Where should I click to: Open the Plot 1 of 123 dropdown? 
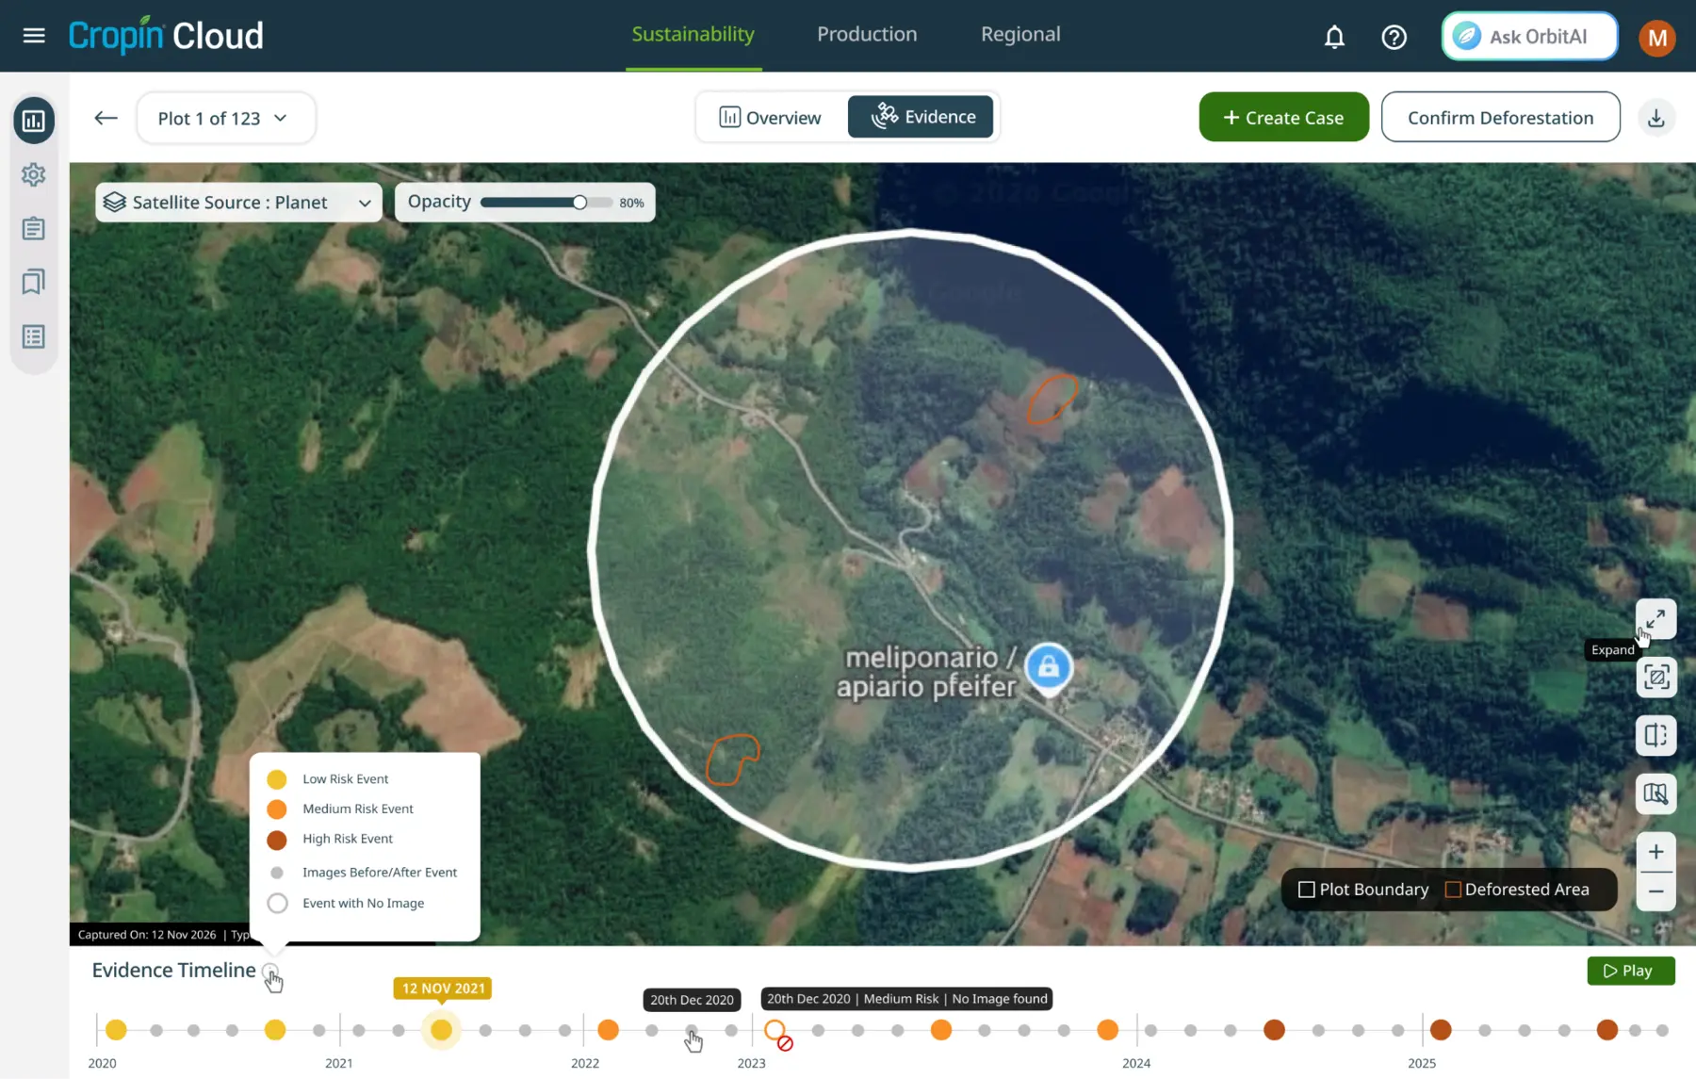pos(226,118)
